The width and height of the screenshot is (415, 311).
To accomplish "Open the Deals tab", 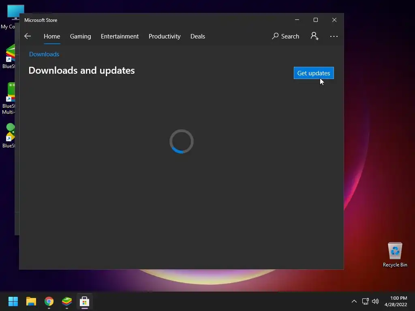I will (198, 36).
